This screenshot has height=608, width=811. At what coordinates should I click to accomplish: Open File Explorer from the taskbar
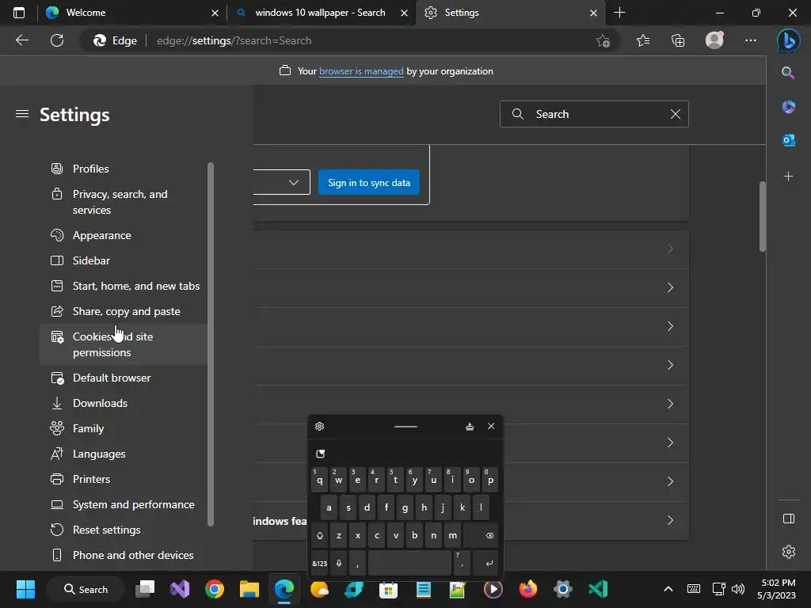[x=249, y=589]
